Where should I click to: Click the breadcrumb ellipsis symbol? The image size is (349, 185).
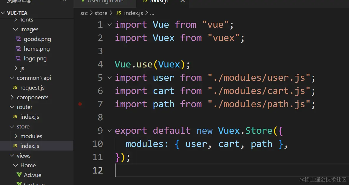(x=152, y=13)
